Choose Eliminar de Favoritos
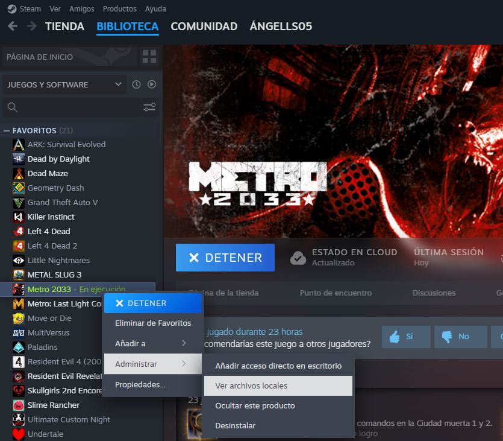Screen dimensions: 503x441 click(x=153, y=323)
